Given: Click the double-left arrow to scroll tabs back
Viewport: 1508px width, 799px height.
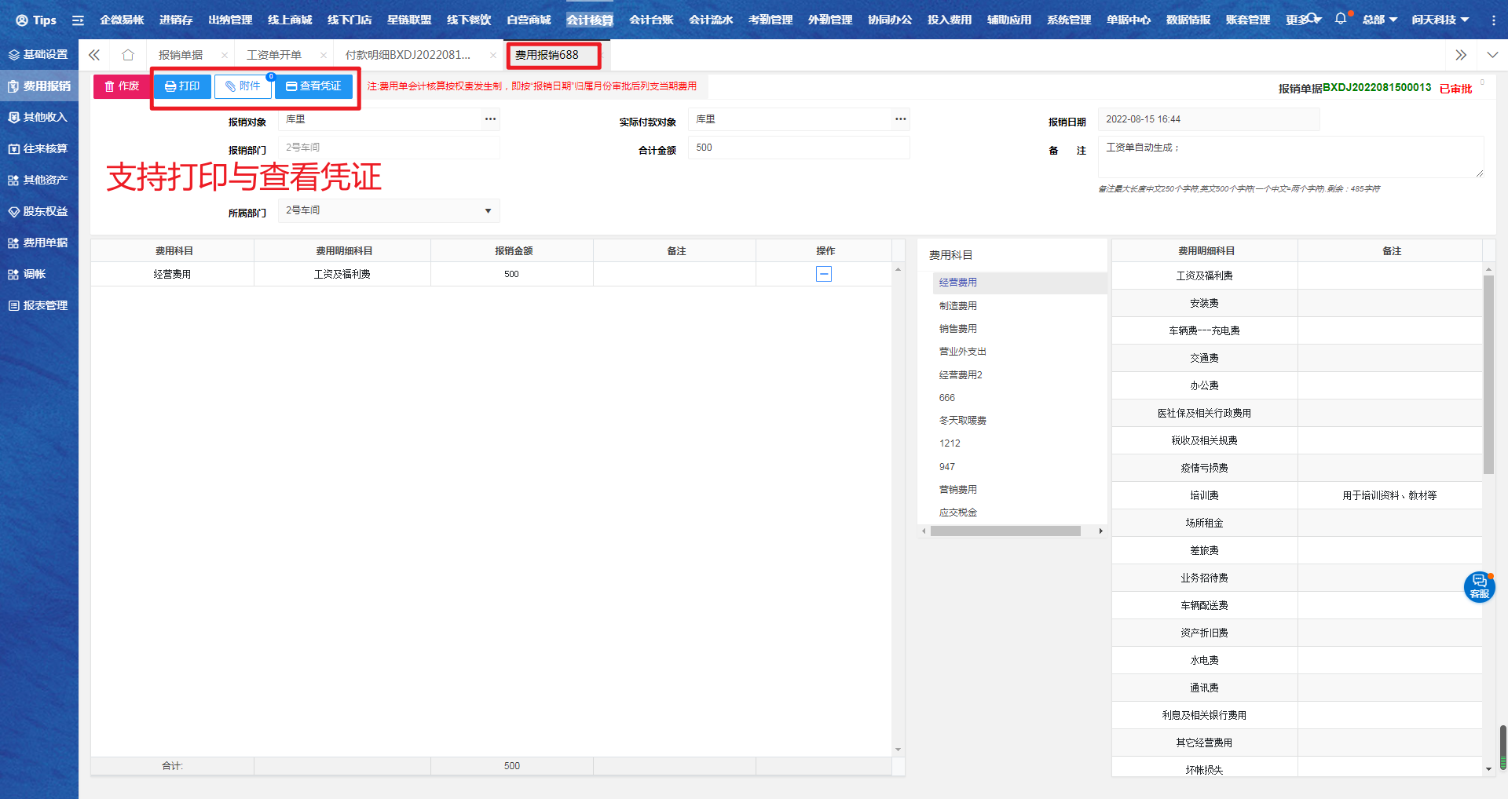Looking at the screenshot, I should pos(94,55).
